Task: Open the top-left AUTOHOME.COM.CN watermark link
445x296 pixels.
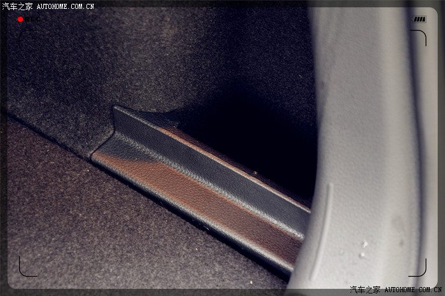Action: click(x=65, y=6)
